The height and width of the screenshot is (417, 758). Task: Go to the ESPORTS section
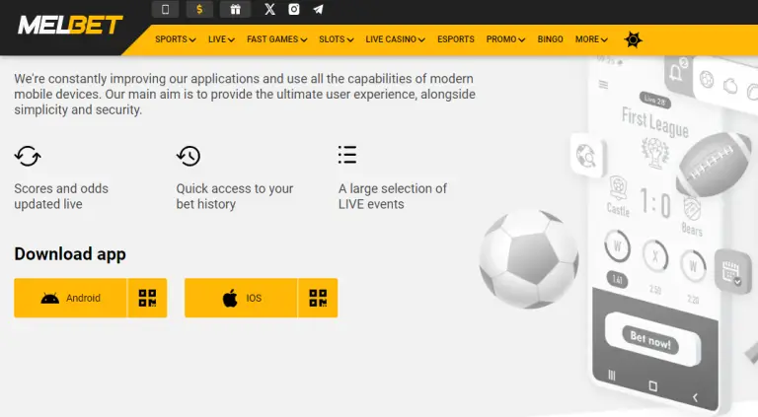pyautogui.click(x=455, y=40)
